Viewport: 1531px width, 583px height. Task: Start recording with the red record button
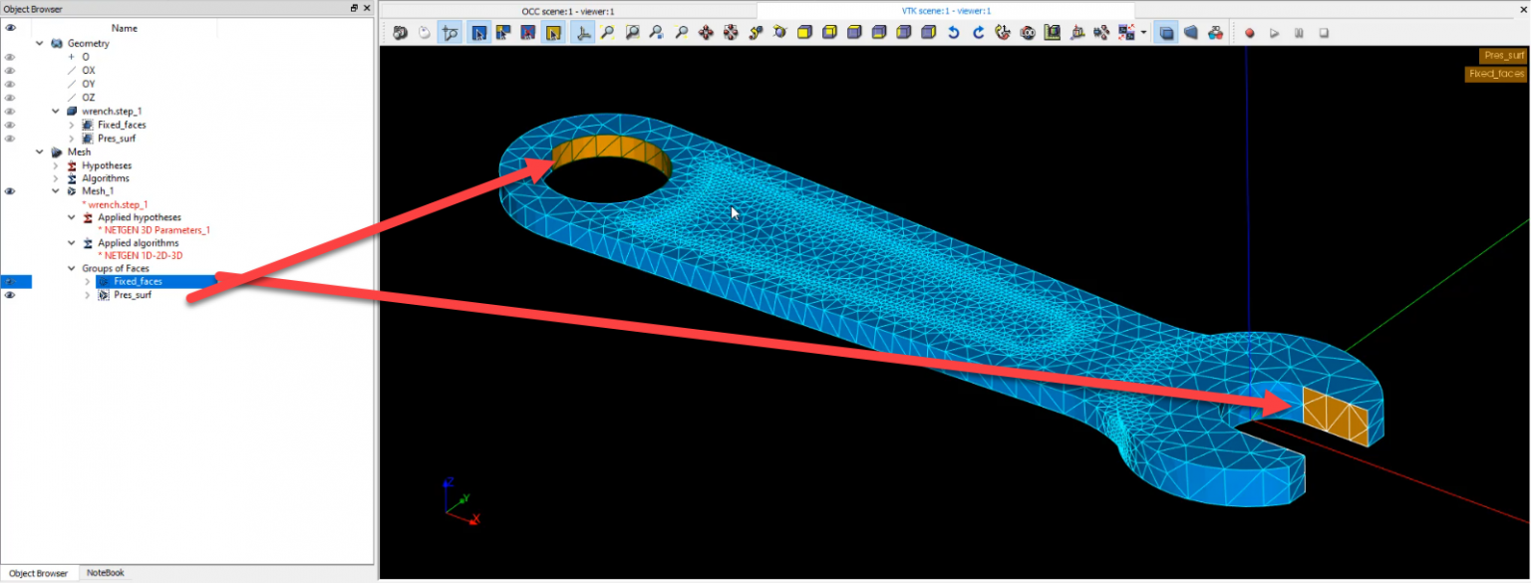(x=1250, y=32)
